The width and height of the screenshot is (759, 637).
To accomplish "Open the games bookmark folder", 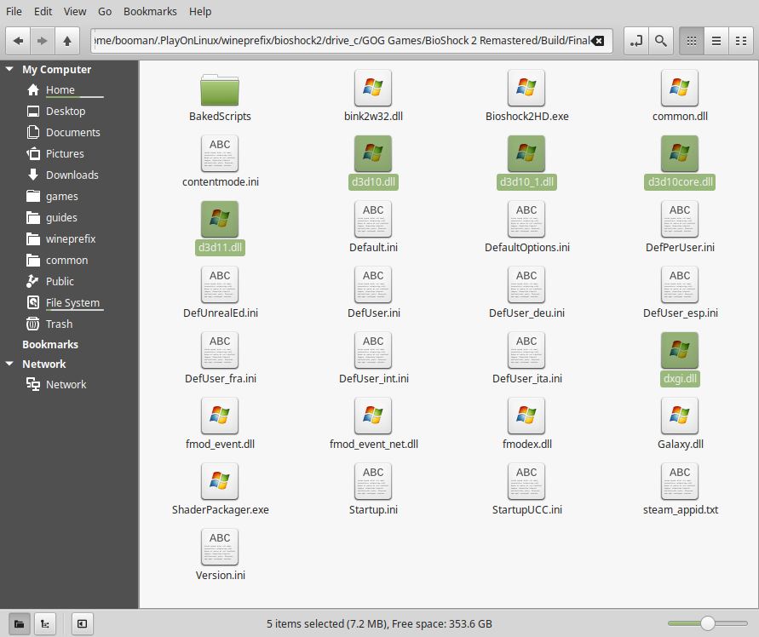I will point(61,197).
